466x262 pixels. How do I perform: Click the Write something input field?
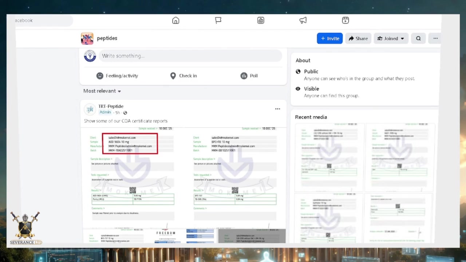190,56
